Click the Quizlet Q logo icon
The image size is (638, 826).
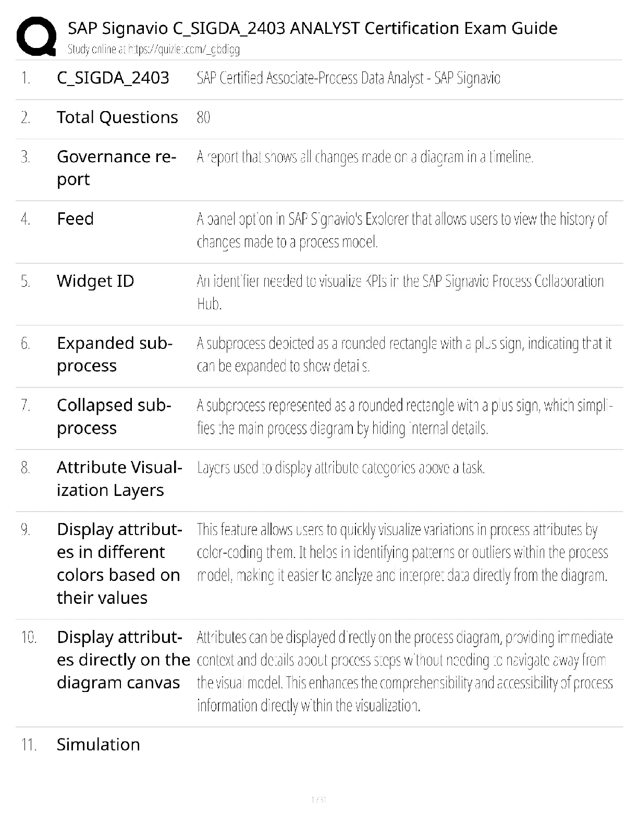[x=36, y=36]
